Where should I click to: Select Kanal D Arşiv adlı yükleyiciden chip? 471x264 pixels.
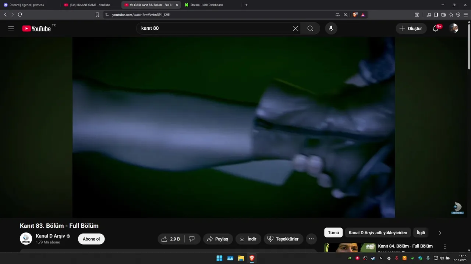point(378,232)
